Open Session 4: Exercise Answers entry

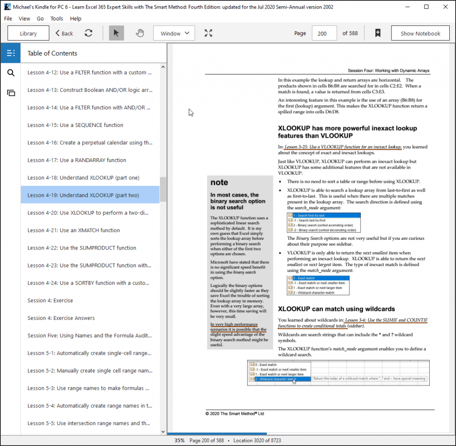click(90, 318)
